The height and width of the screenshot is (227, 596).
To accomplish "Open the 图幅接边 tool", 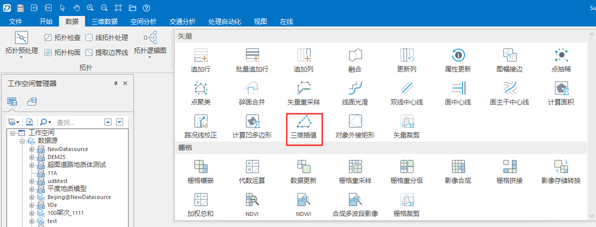I will coord(509,60).
